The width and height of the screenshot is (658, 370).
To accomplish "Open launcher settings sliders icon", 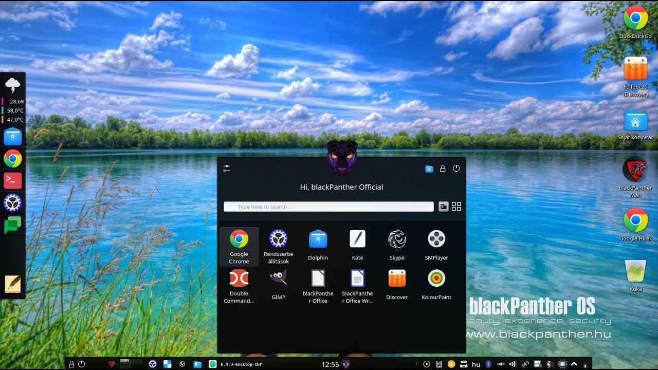I will [227, 168].
